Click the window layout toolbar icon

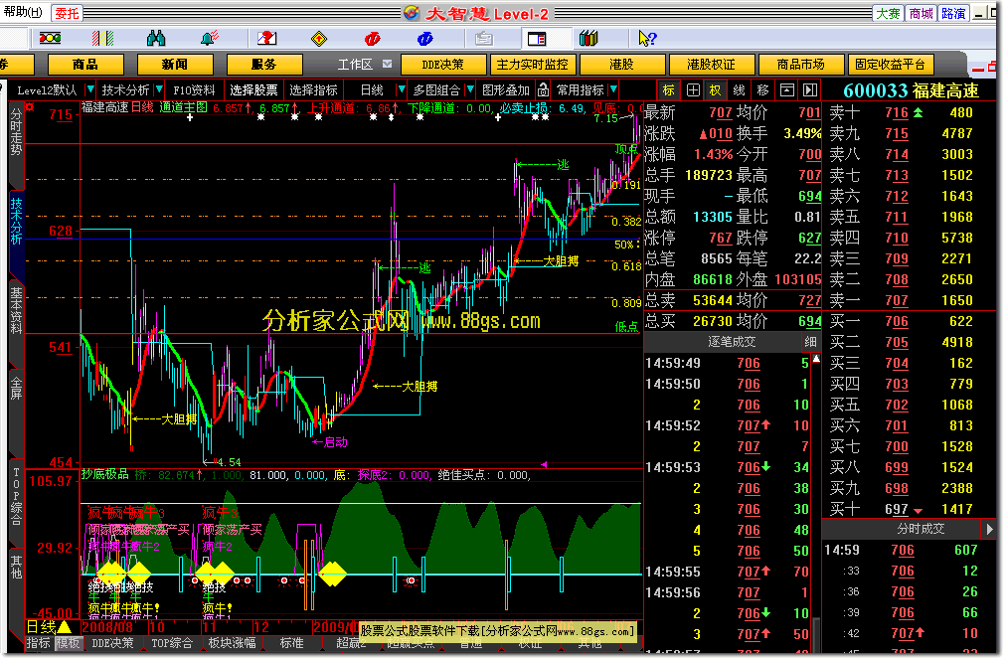537,39
